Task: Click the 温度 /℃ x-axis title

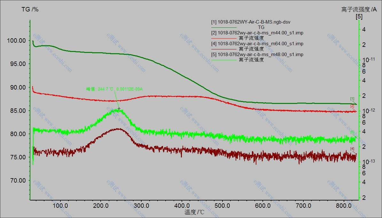Action: click(194, 212)
